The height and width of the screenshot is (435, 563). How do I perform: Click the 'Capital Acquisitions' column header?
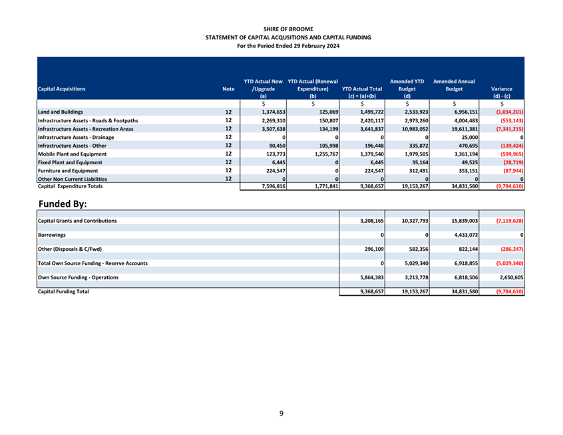click(62, 89)
